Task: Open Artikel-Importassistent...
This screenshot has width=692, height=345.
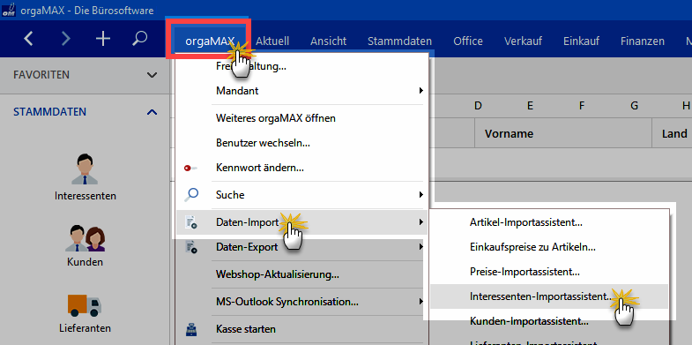Action: pos(526,222)
